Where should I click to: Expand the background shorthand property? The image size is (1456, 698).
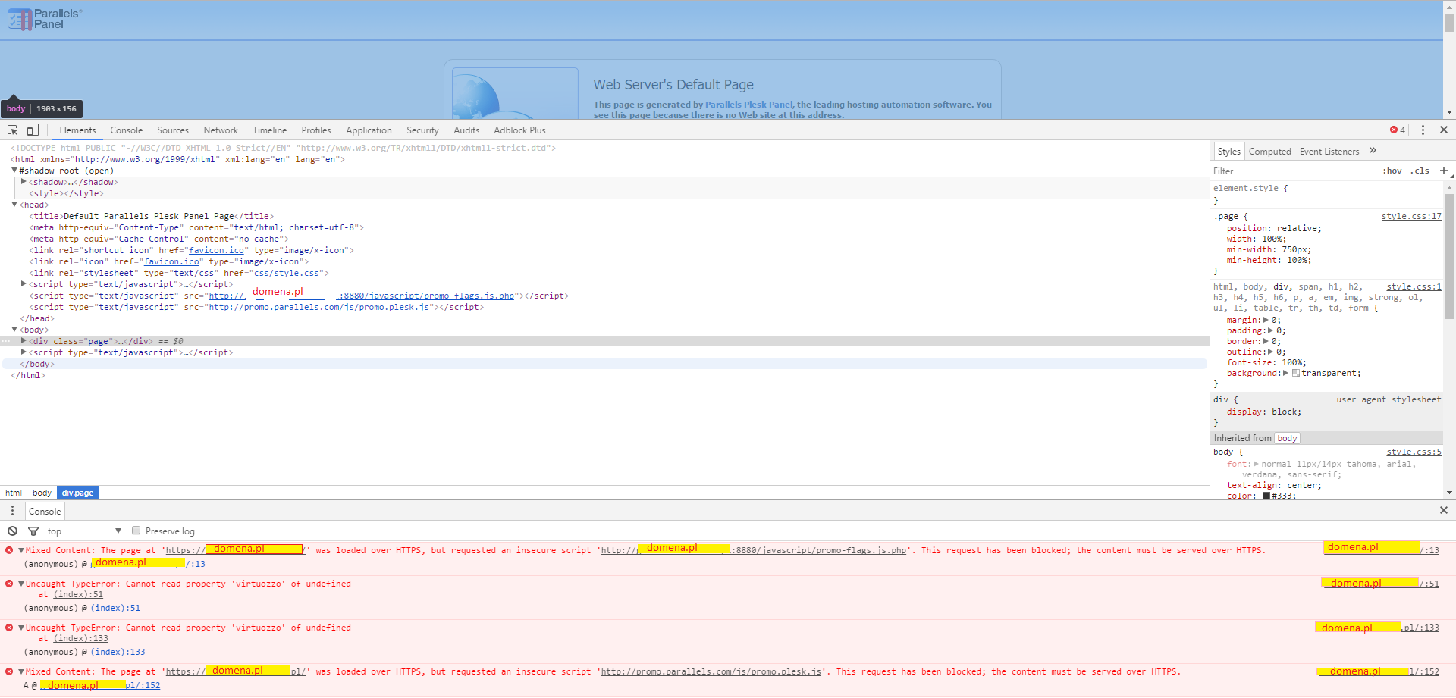pyautogui.click(x=1285, y=373)
